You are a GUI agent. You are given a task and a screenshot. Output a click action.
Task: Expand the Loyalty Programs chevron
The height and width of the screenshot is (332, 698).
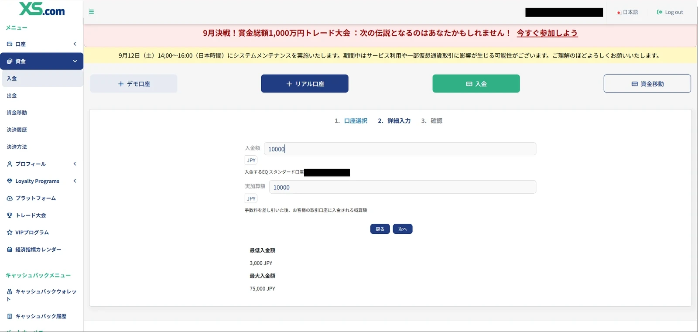pyautogui.click(x=75, y=181)
